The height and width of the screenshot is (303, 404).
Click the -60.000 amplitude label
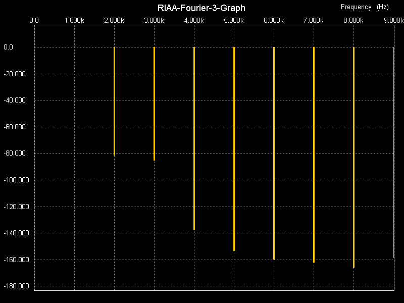point(15,127)
